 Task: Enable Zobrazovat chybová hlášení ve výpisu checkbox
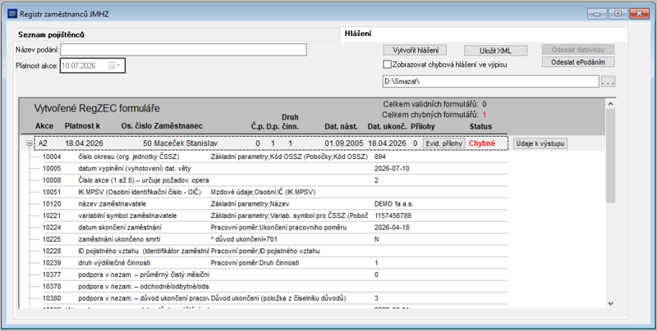pos(387,65)
